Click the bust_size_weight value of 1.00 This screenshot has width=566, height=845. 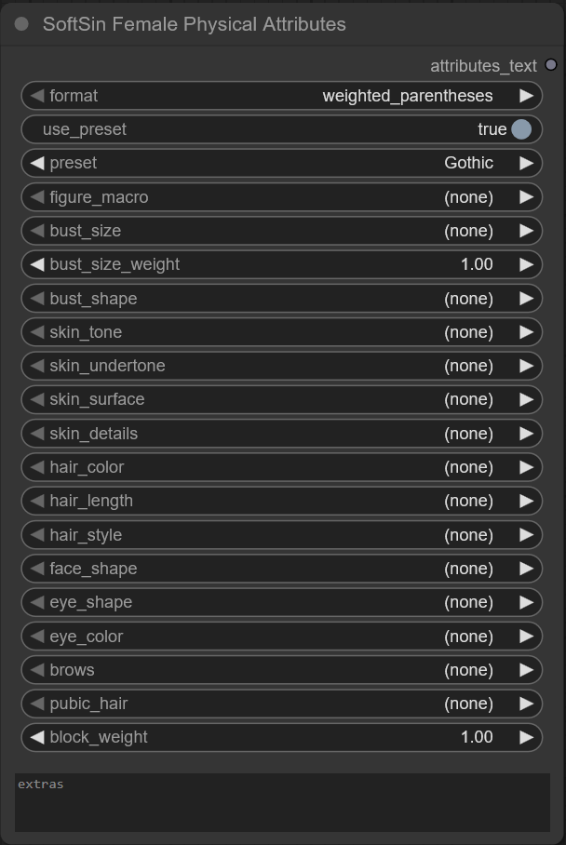(478, 264)
